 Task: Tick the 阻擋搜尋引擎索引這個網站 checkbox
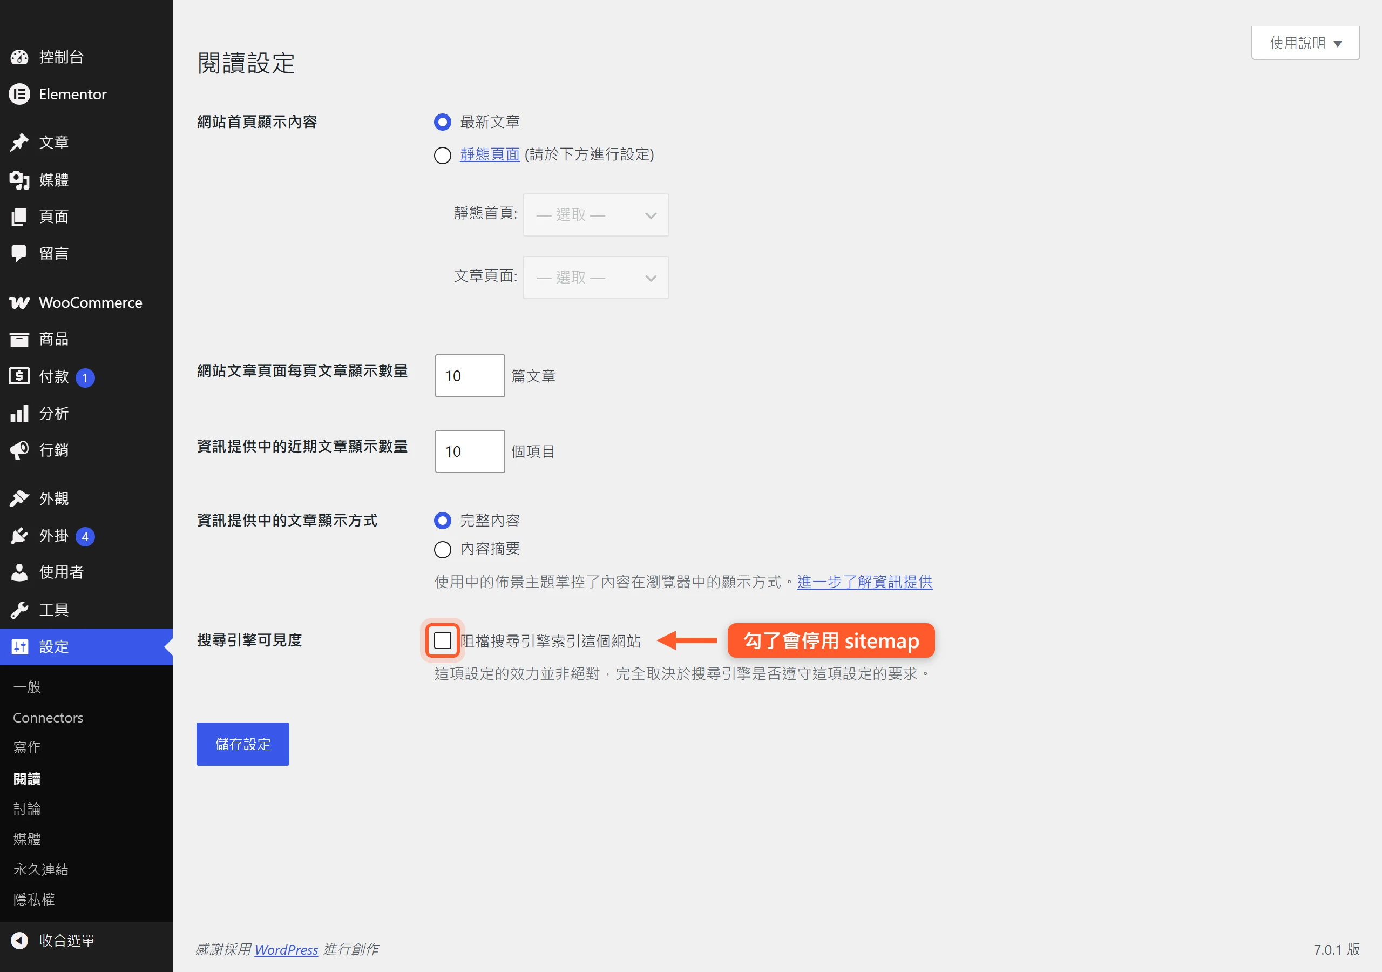coord(443,640)
